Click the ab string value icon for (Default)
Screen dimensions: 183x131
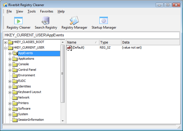(x=69, y=48)
